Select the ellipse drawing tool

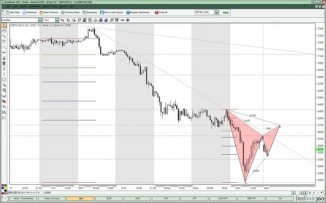pos(4,80)
